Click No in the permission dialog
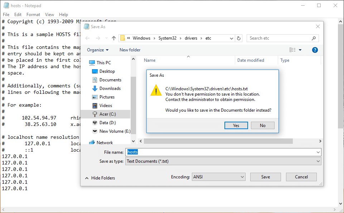Screen dimensions: 344x213 point(262,125)
